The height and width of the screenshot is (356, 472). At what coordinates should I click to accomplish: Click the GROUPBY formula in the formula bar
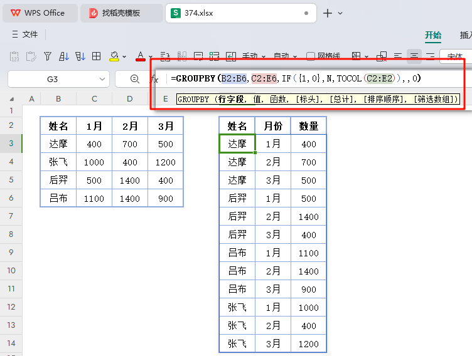point(296,78)
